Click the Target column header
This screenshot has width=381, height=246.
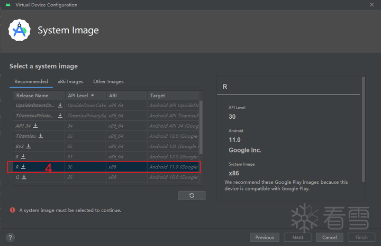point(173,96)
